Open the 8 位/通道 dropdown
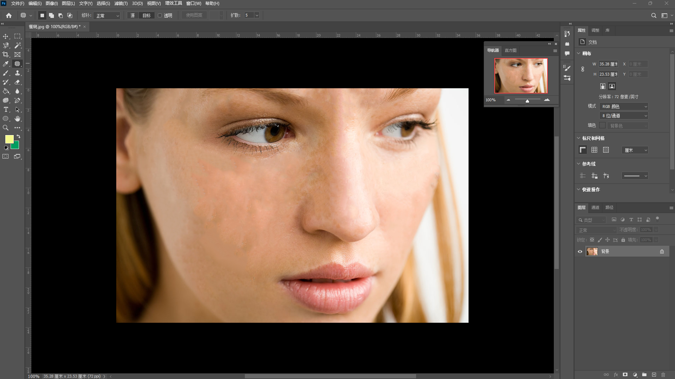The width and height of the screenshot is (675, 379). [x=624, y=116]
